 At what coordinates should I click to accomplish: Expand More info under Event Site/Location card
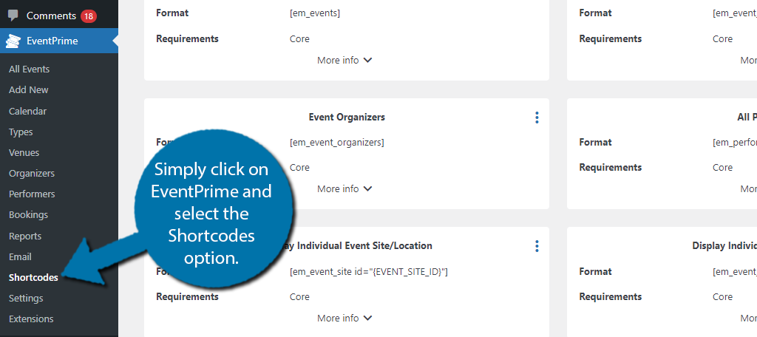[x=344, y=319]
